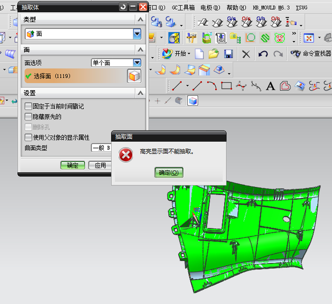Image resolution: width=332 pixels, height=304 pixels.
Task: Click the 确定(O) button in error dialog
Action: [169, 173]
